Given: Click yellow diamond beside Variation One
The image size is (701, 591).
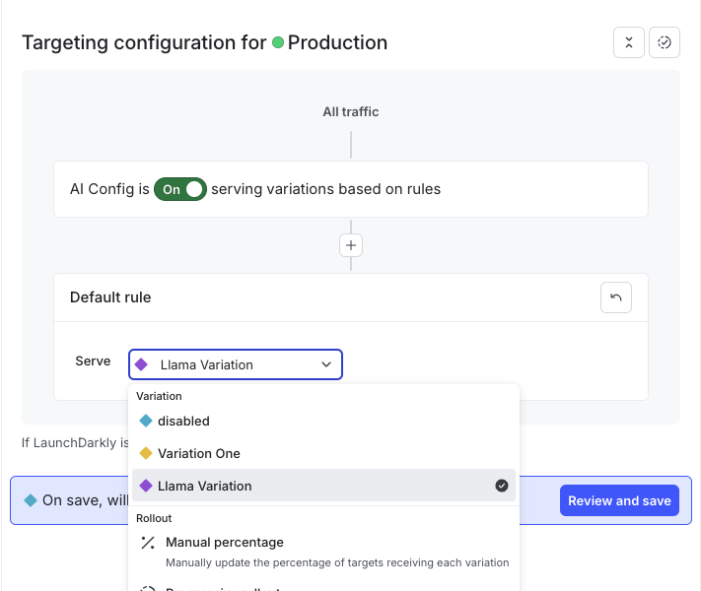Looking at the screenshot, I should [146, 453].
